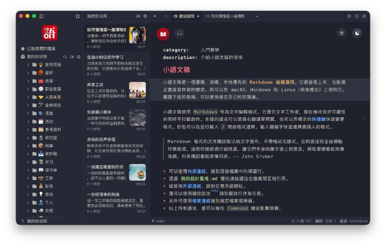The height and width of the screenshot is (246, 386).
Task: Expand the 参考资料 folder
Action: point(28,130)
